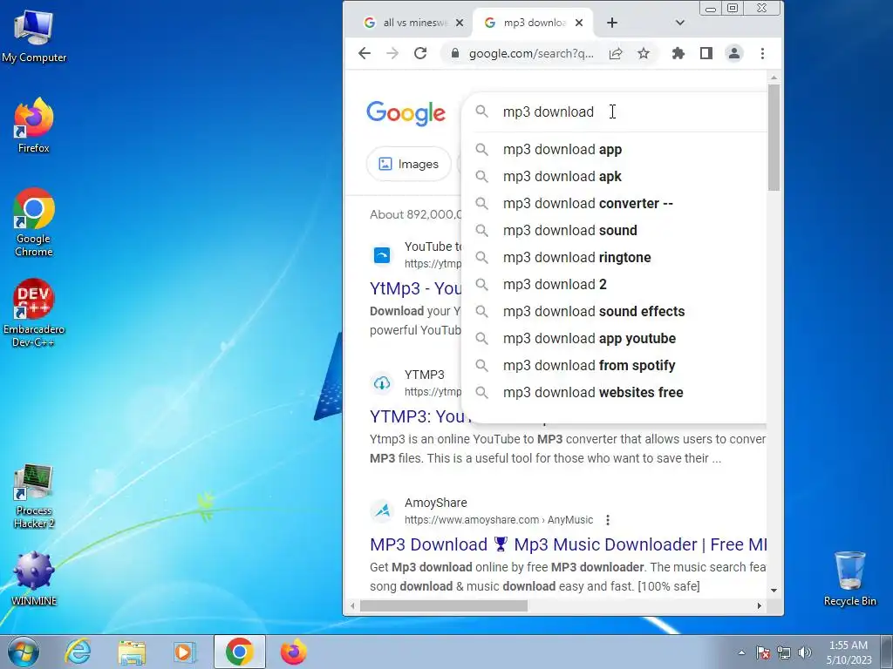
Task: Bookmark this page with the star icon
Action: (644, 53)
